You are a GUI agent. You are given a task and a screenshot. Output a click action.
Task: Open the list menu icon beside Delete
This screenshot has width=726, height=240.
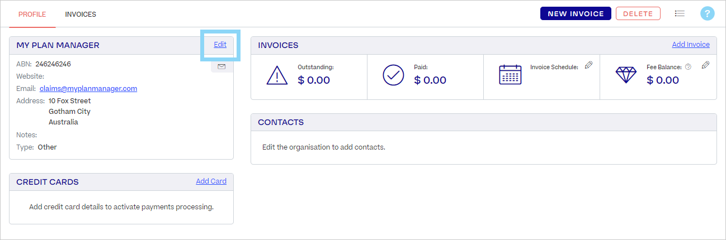[x=680, y=14]
